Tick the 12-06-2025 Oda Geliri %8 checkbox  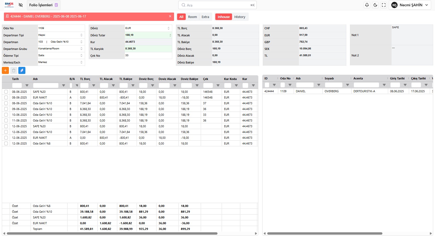6,143
